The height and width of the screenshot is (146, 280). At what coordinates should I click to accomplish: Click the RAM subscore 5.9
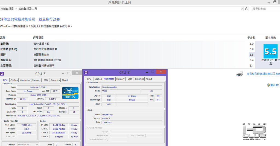(x=252, y=49)
